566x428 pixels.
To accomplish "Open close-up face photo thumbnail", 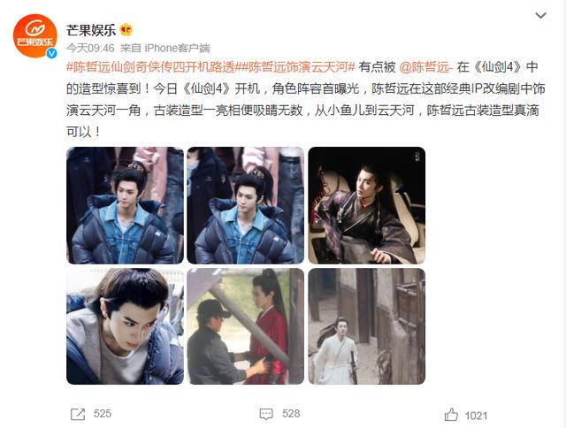I will click(125, 326).
